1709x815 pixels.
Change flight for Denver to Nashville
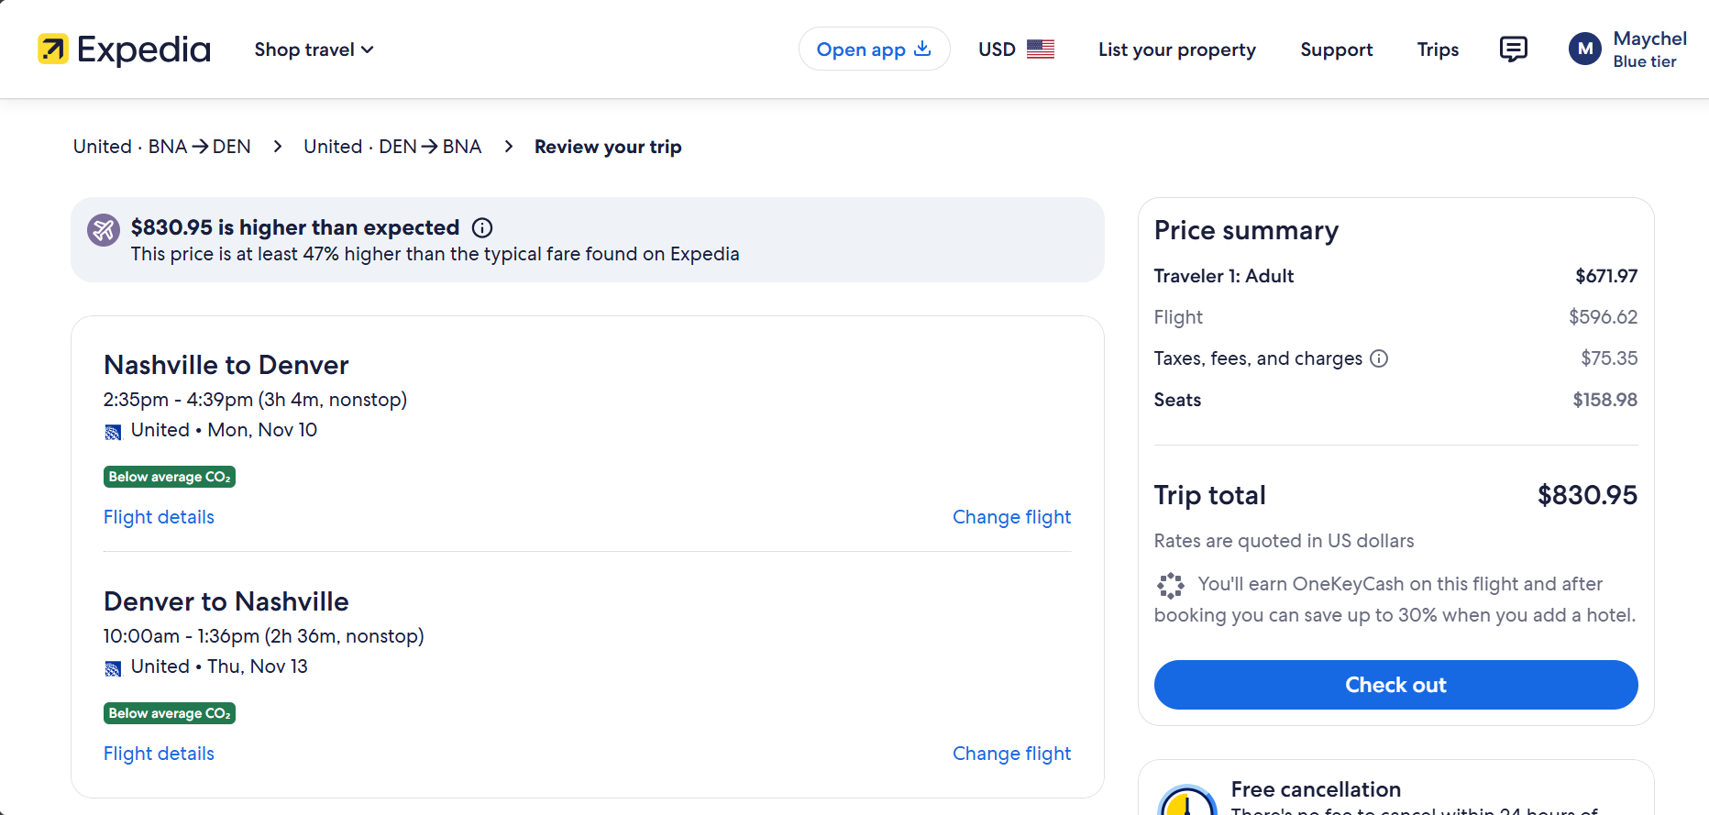(1011, 754)
